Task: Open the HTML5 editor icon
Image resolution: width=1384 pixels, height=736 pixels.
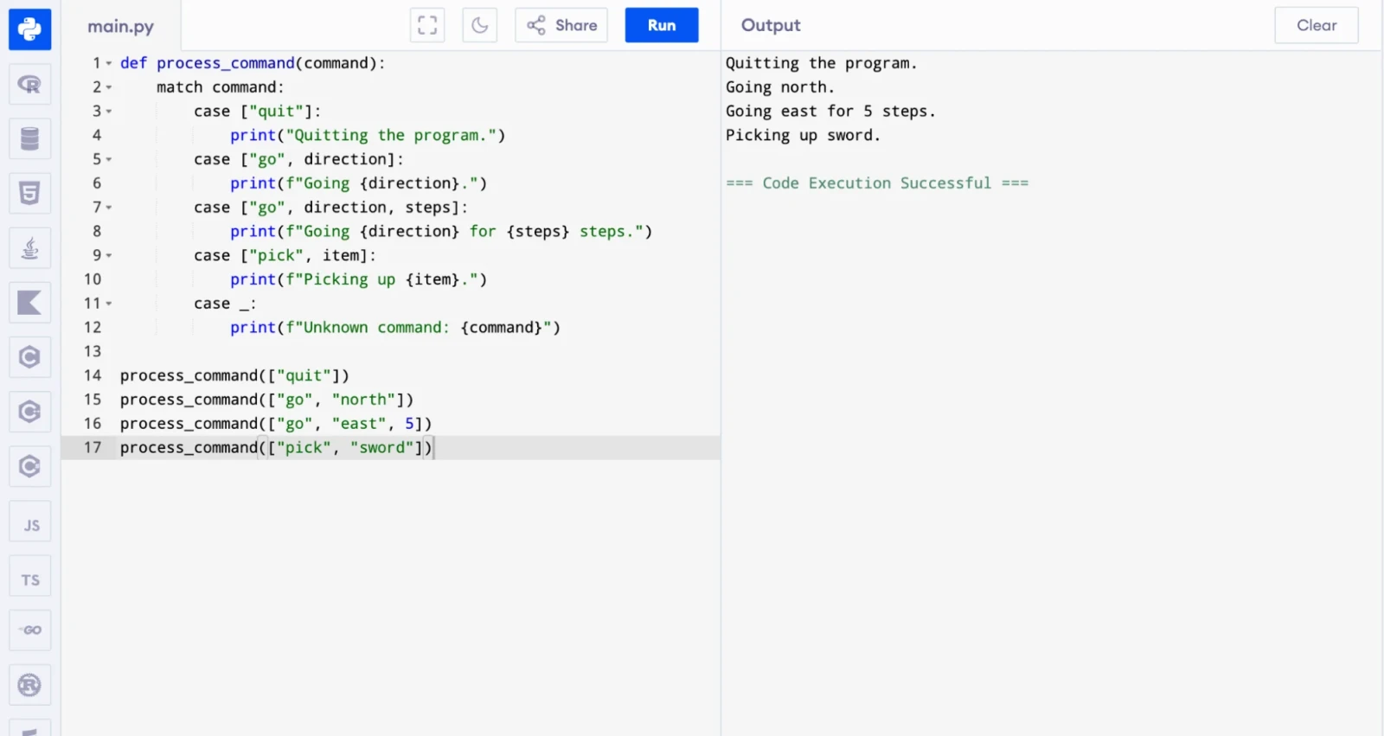Action: 29,193
